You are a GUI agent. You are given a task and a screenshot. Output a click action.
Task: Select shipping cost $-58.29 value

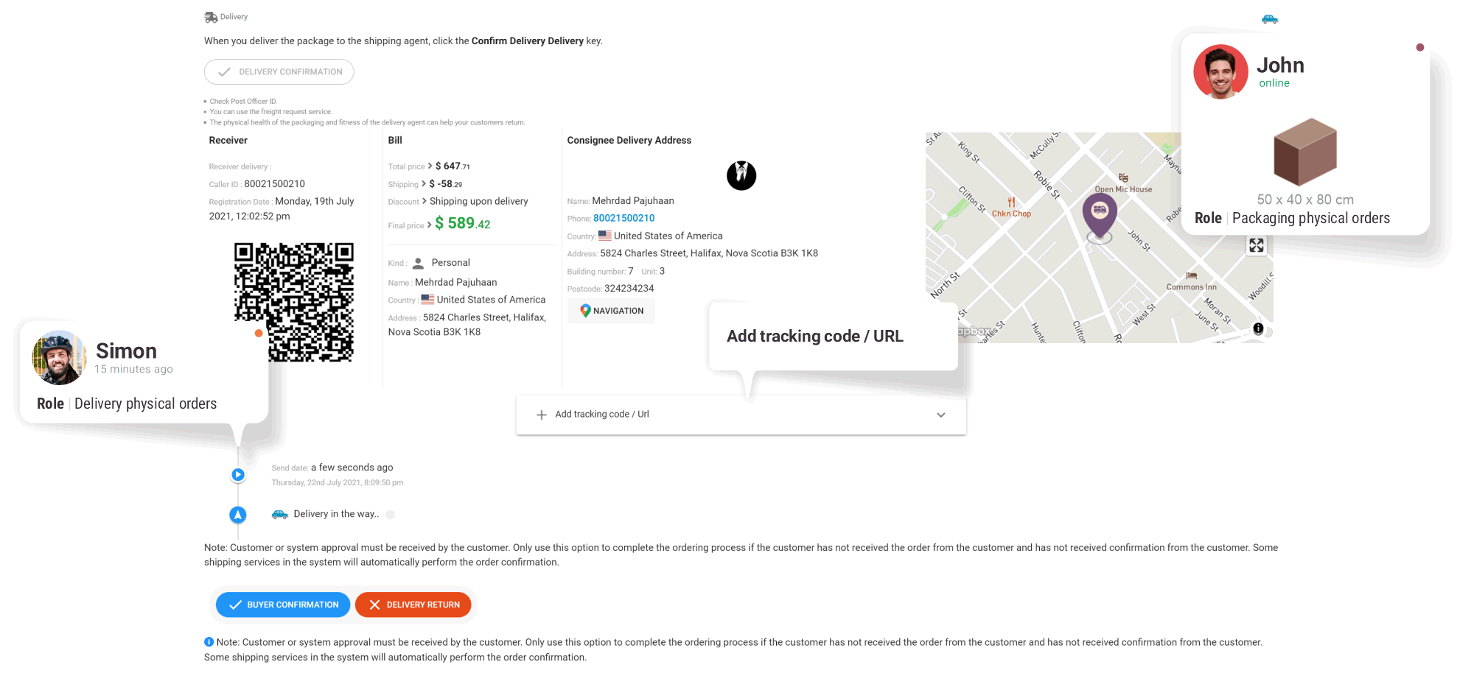tap(446, 184)
